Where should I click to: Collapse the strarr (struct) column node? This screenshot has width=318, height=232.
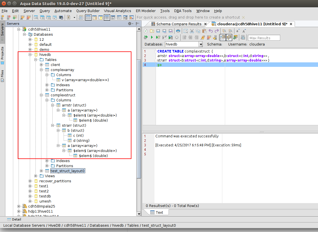53,126
